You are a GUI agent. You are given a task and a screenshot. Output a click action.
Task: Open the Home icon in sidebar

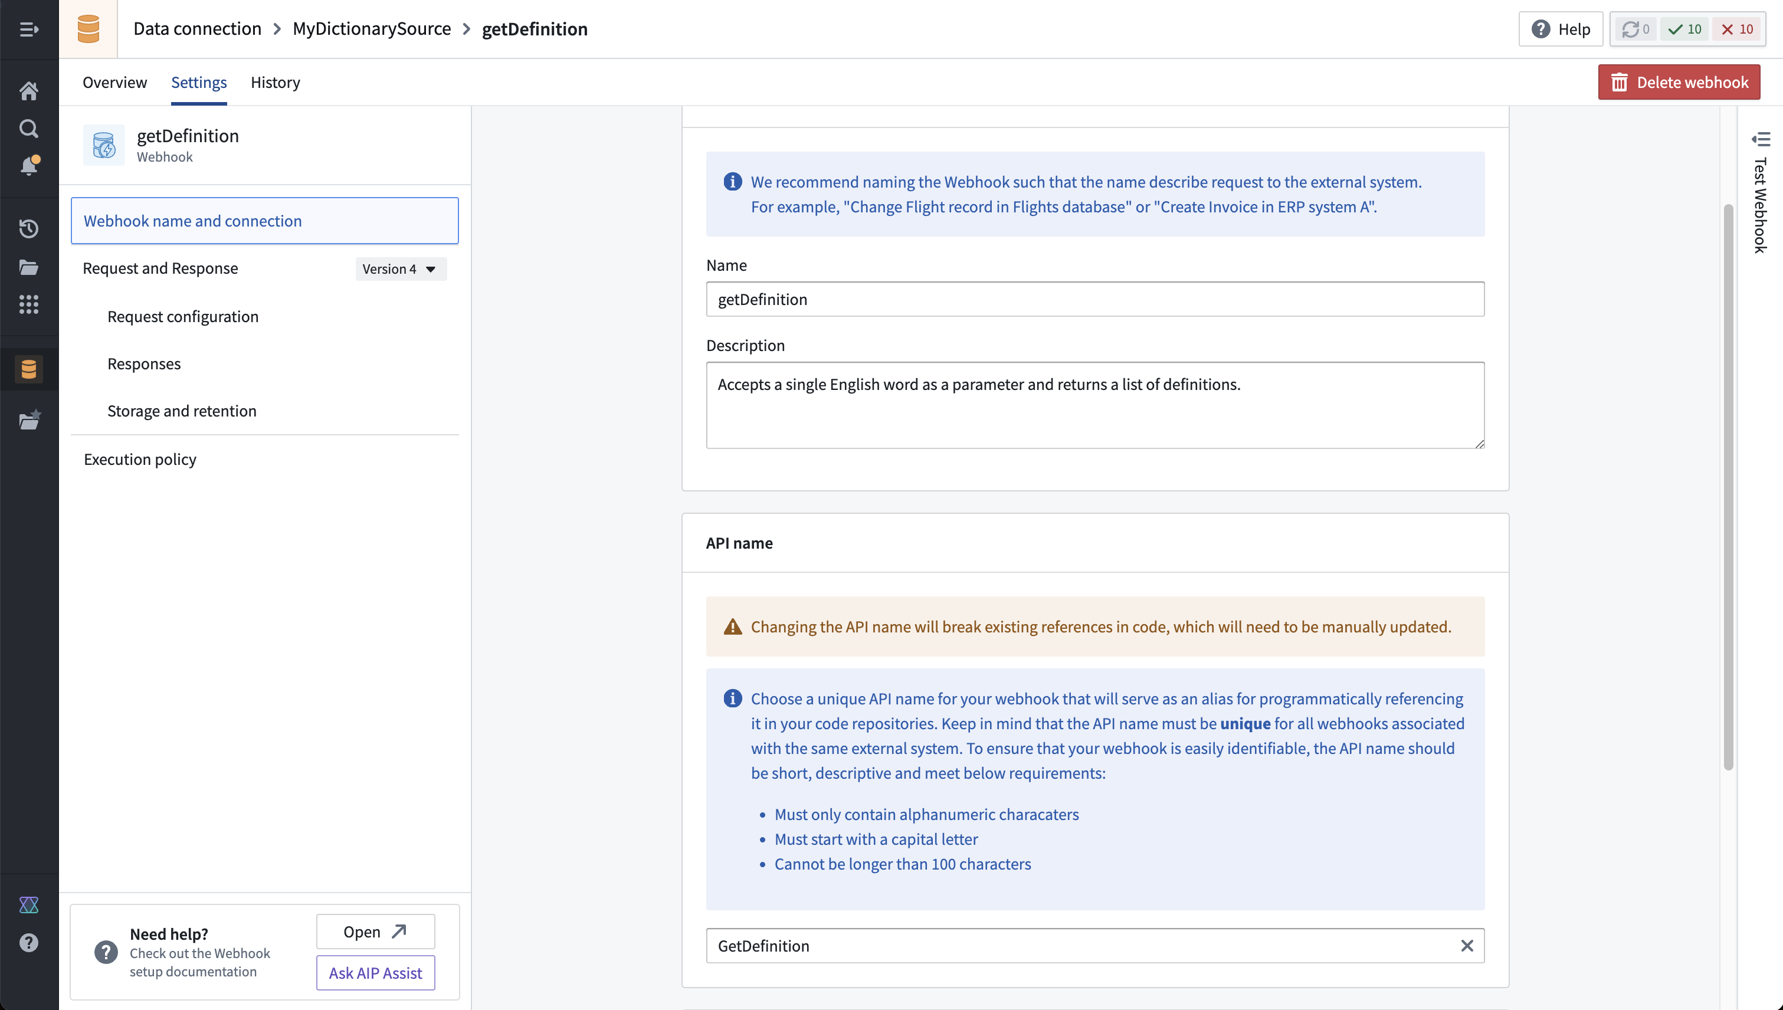(28, 91)
